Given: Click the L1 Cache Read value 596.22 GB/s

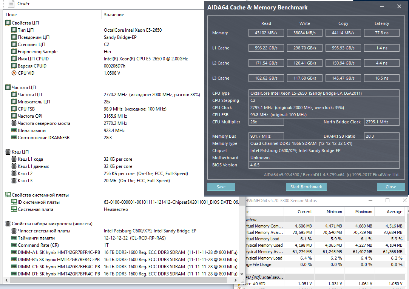Looking at the screenshot, I should (x=266, y=48).
